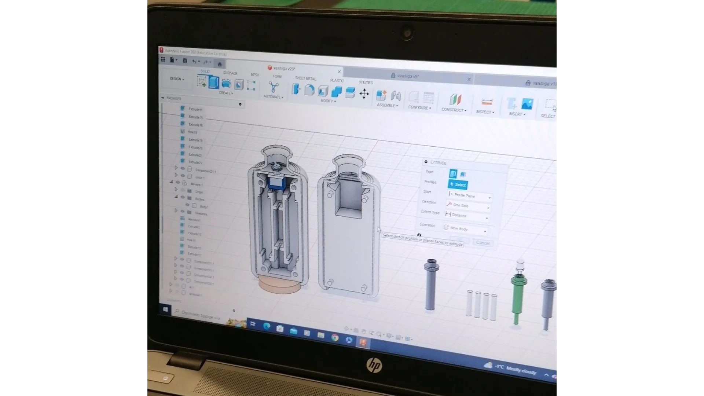Screen dimensions: 704x396
Task: Select the Fillet tool
Action: (x=309, y=90)
